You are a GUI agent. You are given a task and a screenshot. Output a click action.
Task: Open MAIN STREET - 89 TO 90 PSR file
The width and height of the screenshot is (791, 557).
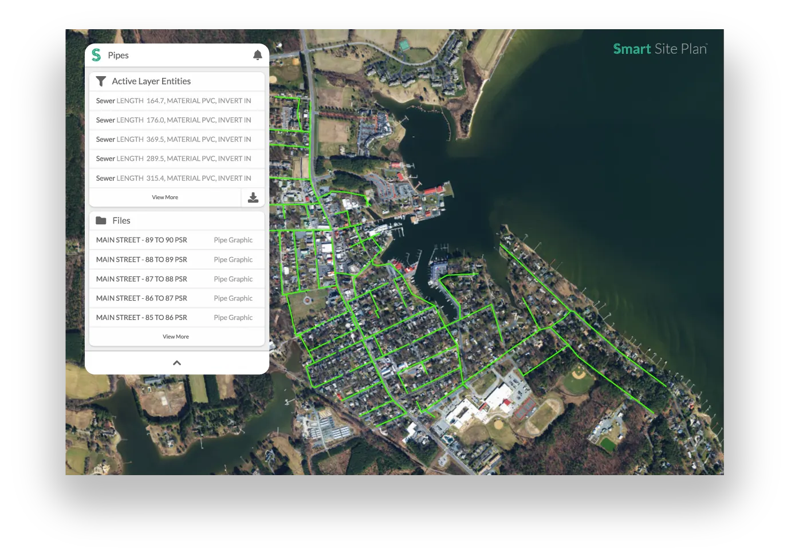coord(141,240)
